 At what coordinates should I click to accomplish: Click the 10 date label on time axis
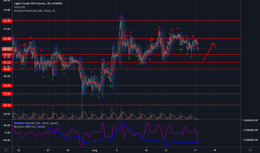(x=146, y=150)
